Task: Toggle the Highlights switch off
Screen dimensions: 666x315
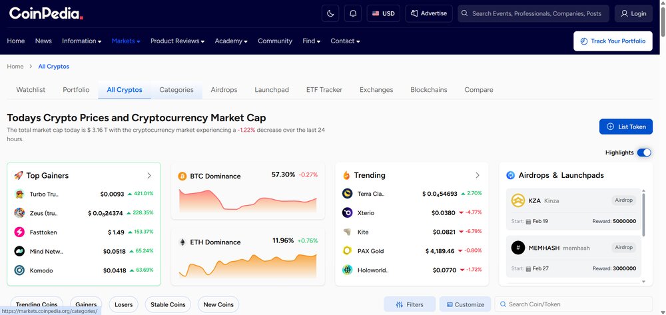Action: [x=644, y=153]
